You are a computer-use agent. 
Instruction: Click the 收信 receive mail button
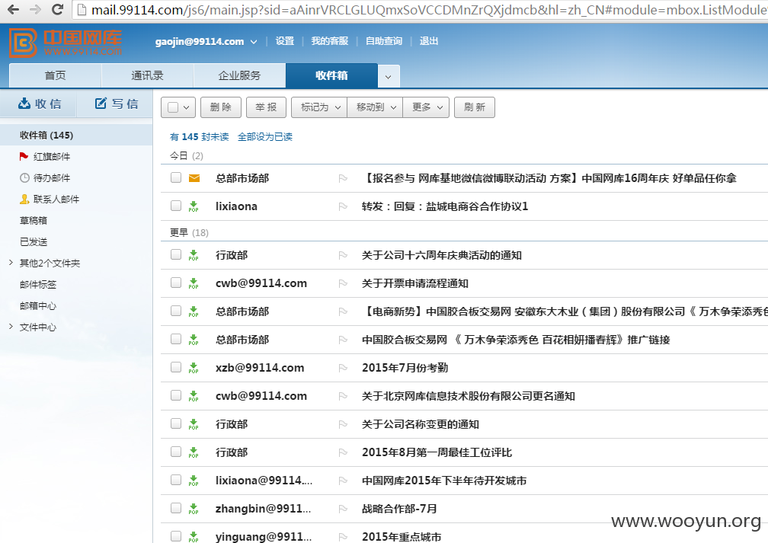pyautogui.click(x=39, y=104)
